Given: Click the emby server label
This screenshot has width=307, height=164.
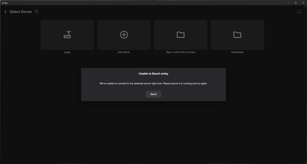Looking at the screenshot, I should point(67,52).
